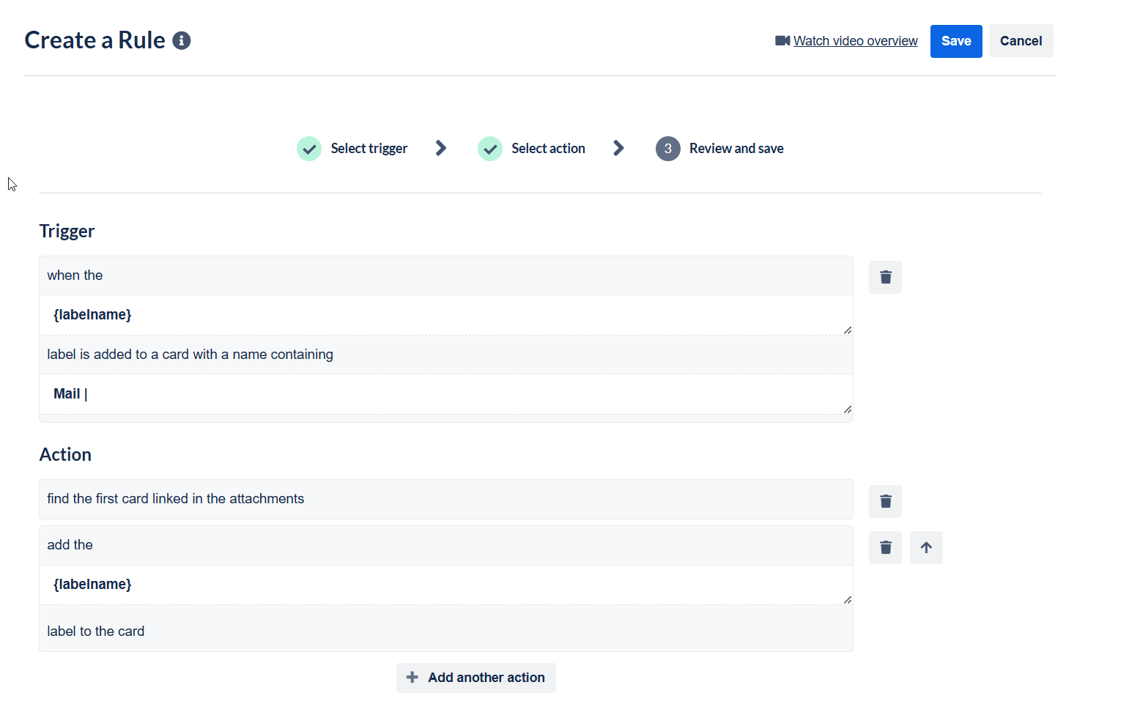
Task: Delete the trigger with its trash icon
Action: tap(885, 277)
